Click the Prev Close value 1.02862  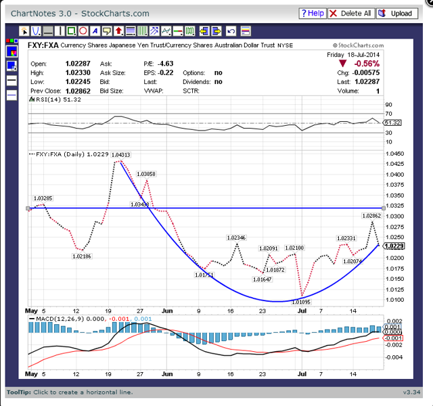click(x=78, y=91)
